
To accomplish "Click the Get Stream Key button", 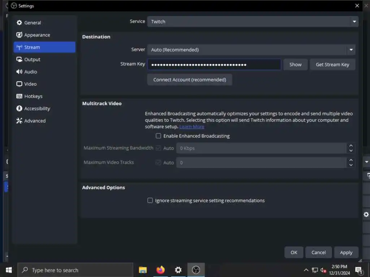I will [332, 65].
